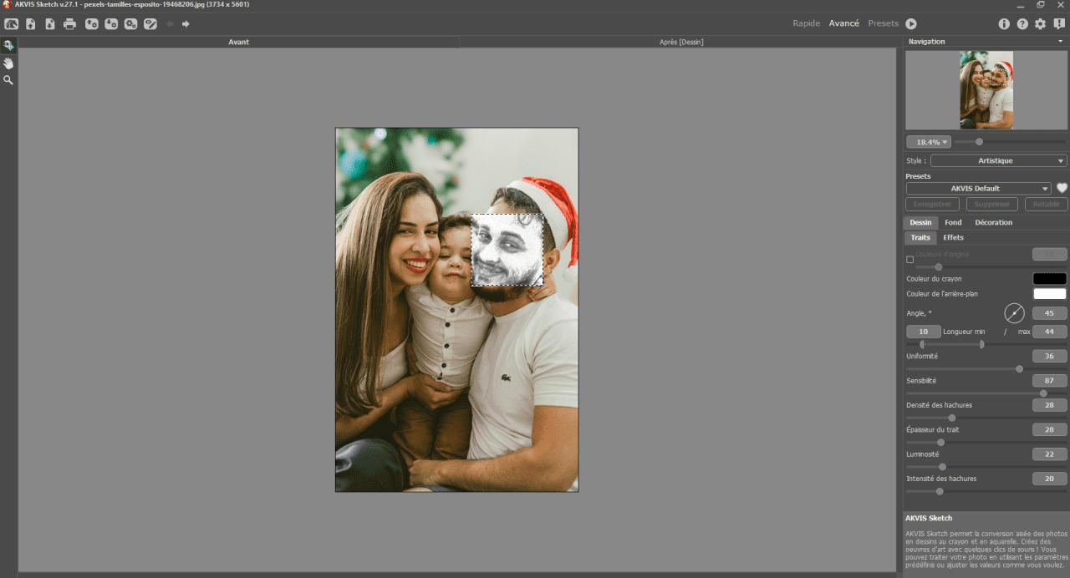1070x578 pixels.
Task: Click the Navigation panel image thumbnail
Action: coord(986,90)
